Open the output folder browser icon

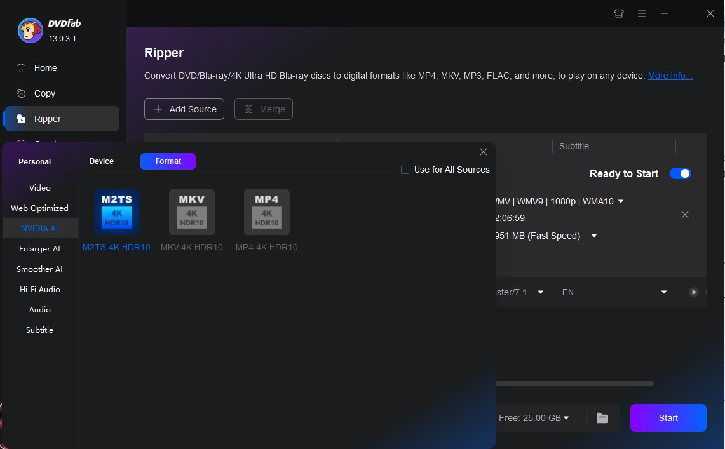(x=601, y=418)
